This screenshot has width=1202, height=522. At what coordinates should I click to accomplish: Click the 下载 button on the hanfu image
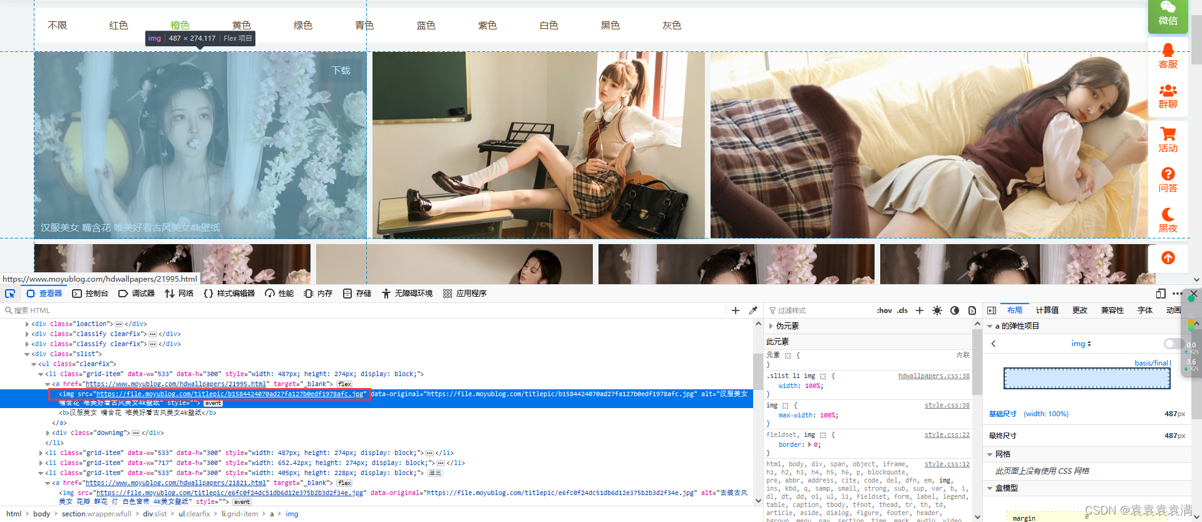pos(341,71)
